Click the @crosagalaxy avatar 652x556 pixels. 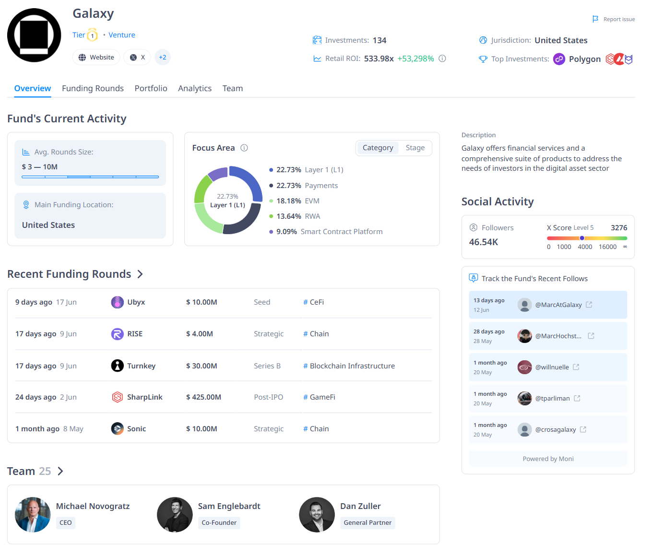tap(524, 429)
